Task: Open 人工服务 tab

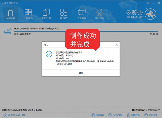Action: tap(82, 14)
